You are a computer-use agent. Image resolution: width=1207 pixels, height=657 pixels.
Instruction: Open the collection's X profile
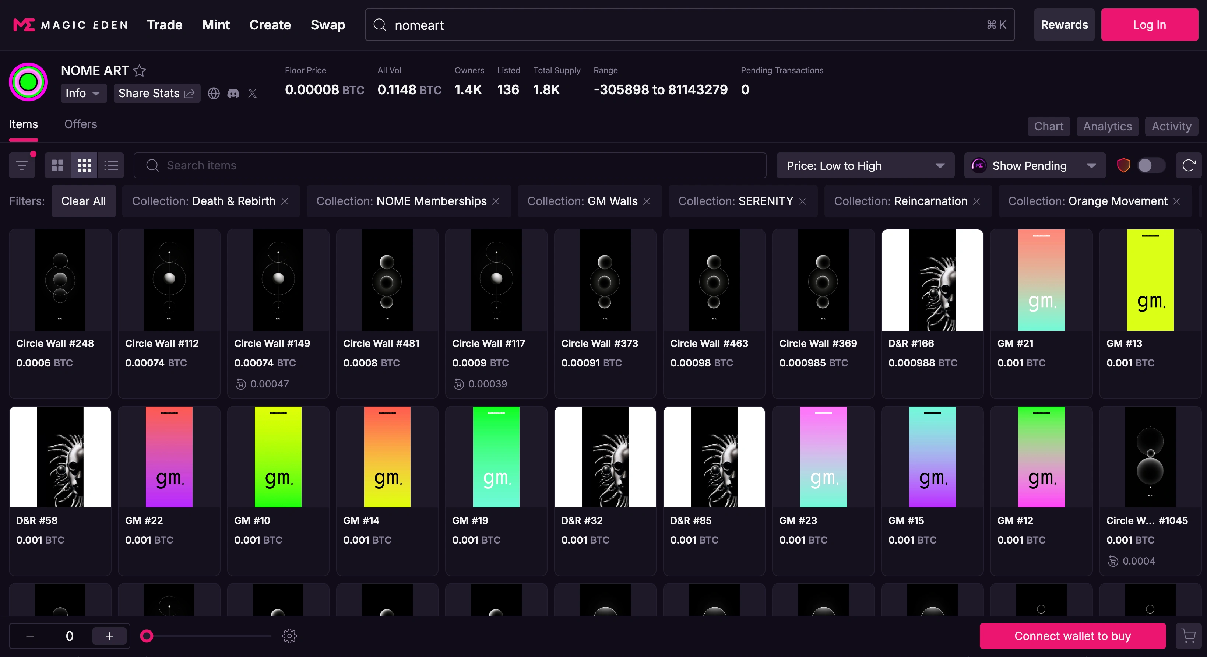[x=253, y=93]
